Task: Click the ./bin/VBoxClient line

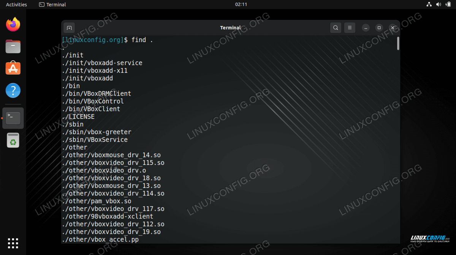Action: 91,109
